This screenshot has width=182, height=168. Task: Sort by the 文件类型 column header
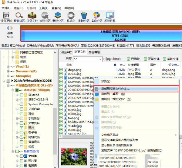(x=133, y=65)
